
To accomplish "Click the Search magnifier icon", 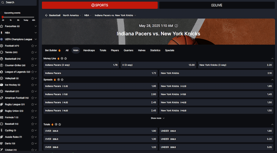I will 2,2.
